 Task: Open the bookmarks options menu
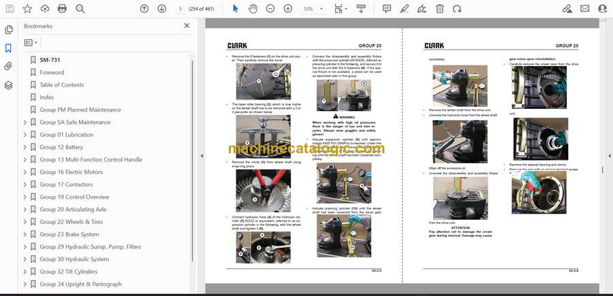pyautogui.click(x=31, y=42)
